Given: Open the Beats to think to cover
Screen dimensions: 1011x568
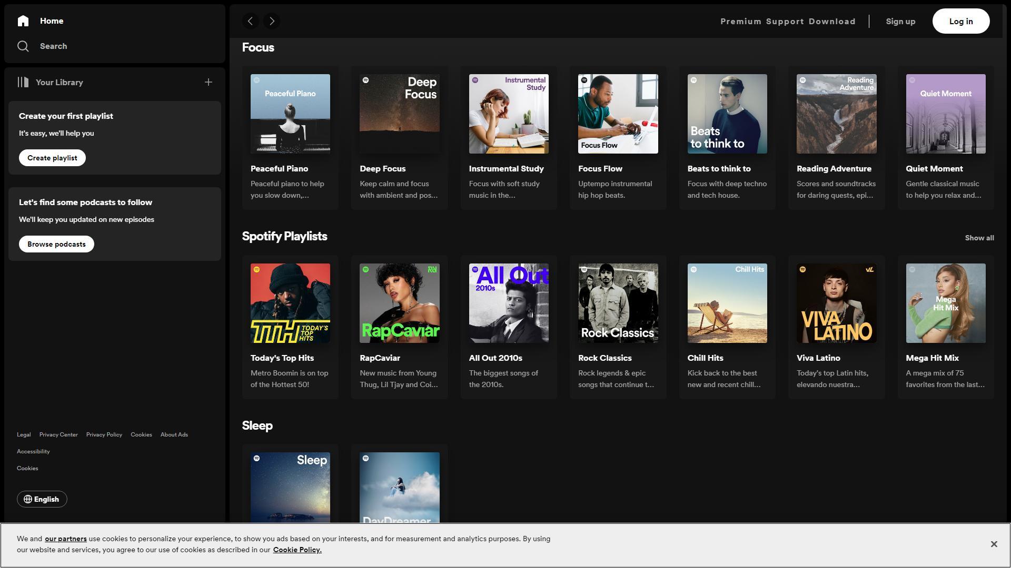Looking at the screenshot, I should [x=727, y=114].
